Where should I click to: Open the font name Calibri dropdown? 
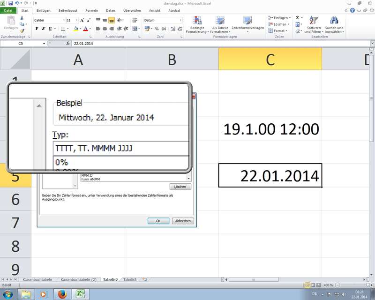[64, 20]
